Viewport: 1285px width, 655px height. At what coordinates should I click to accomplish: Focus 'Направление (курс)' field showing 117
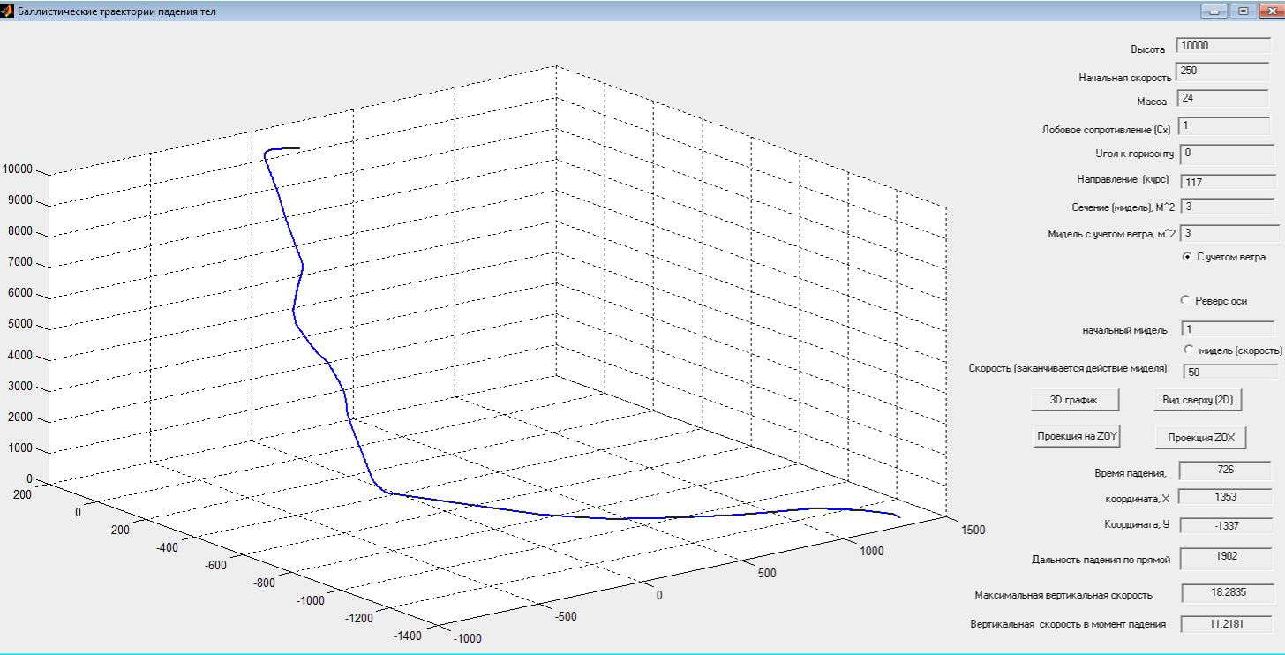click(1229, 182)
